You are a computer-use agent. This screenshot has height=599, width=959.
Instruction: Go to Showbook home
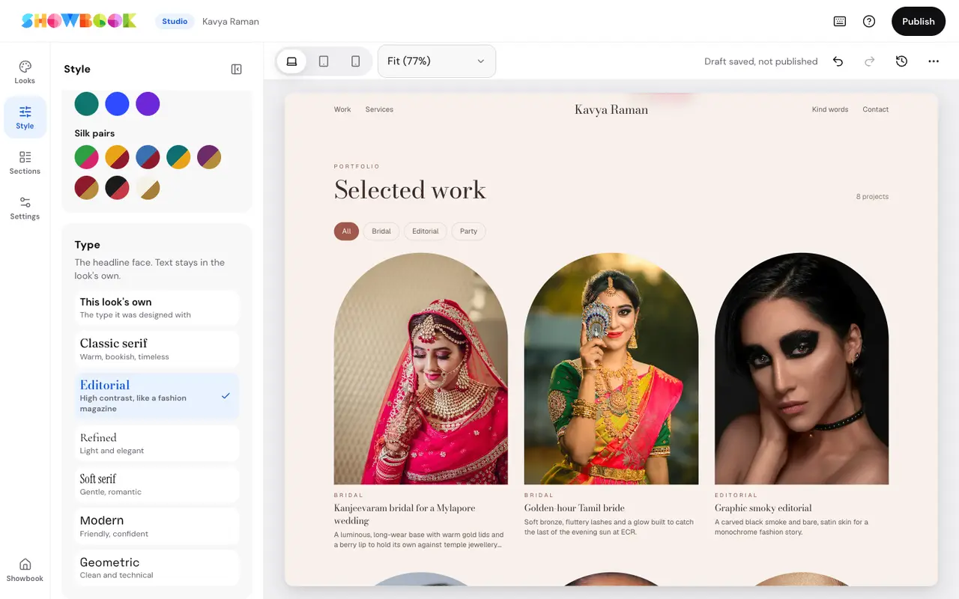(x=25, y=570)
